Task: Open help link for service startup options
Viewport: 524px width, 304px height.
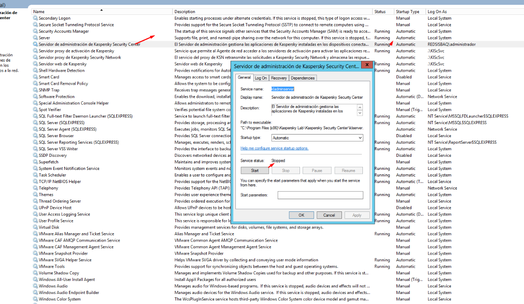Action: click(x=274, y=149)
